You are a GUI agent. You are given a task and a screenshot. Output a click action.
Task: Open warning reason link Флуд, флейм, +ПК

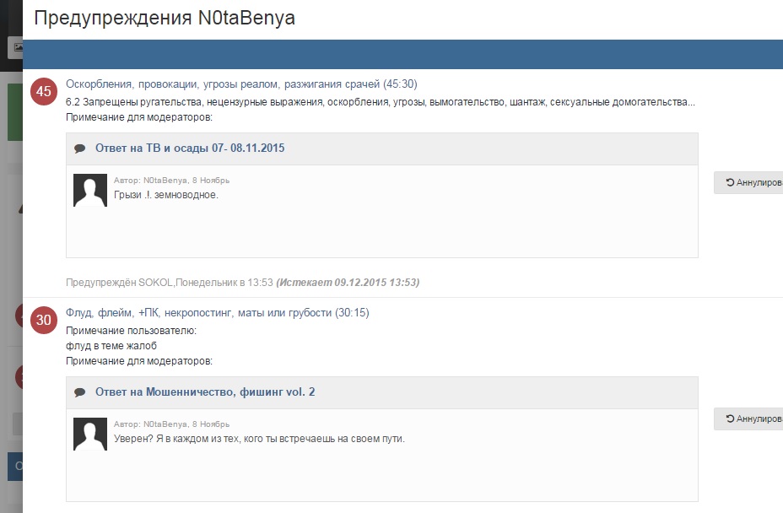tap(217, 313)
